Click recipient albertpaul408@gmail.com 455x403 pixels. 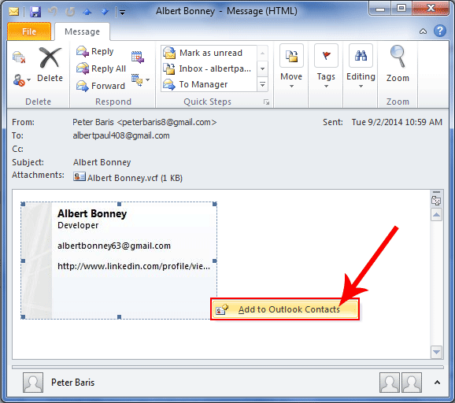coord(121,135)
